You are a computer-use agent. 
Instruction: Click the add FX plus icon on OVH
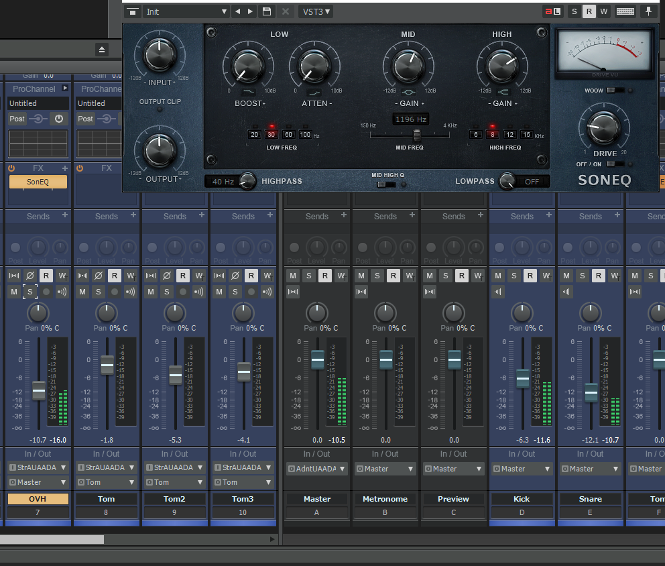tap(65, 168)
